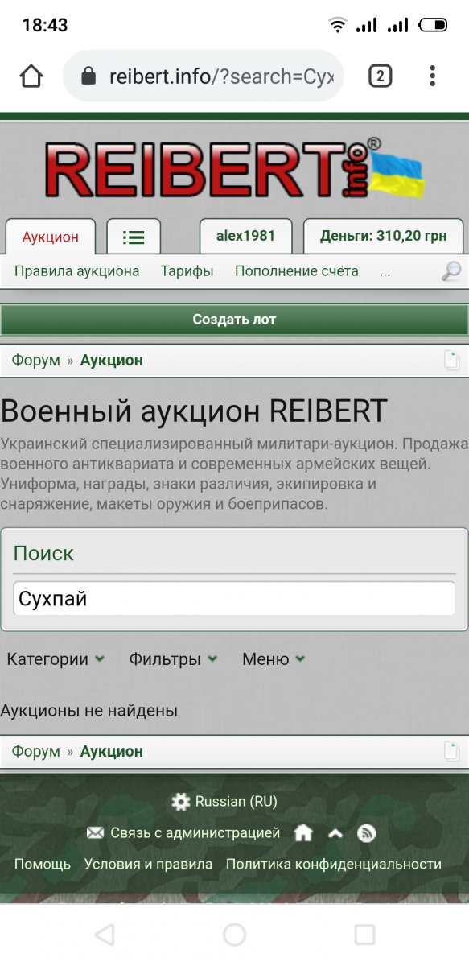This screenshot has height=966, width=469.
Task: Open the browser tab switcher showing 2
Action: [380, 76]
